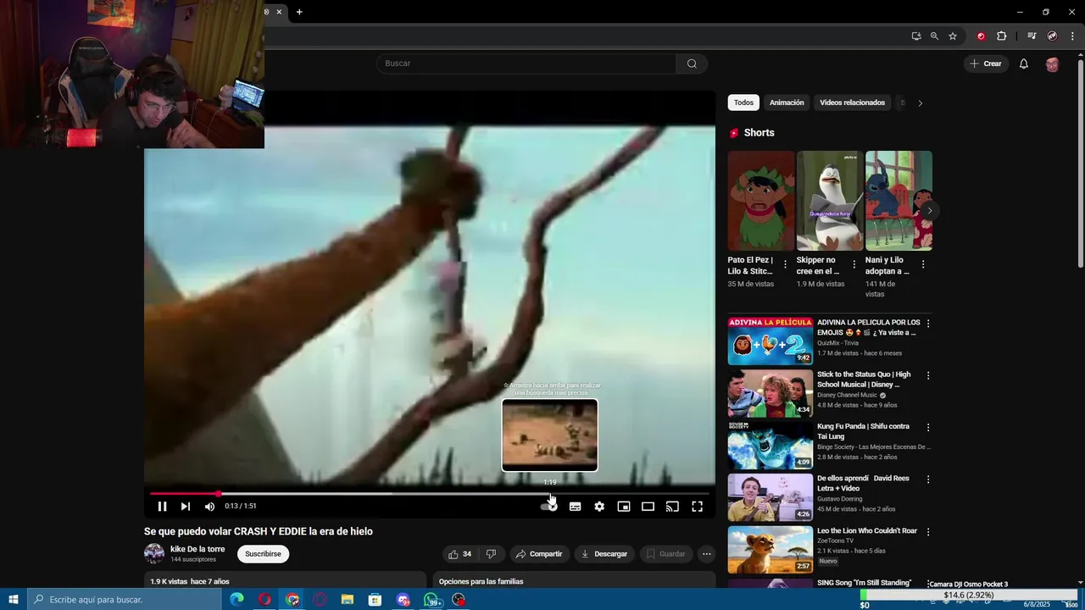Mute the video volume
The height and width of the screenshot is (610, 1085).
pos(209,507)
